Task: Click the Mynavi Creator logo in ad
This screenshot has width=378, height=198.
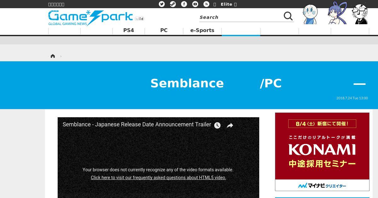Action: (322, 185)
